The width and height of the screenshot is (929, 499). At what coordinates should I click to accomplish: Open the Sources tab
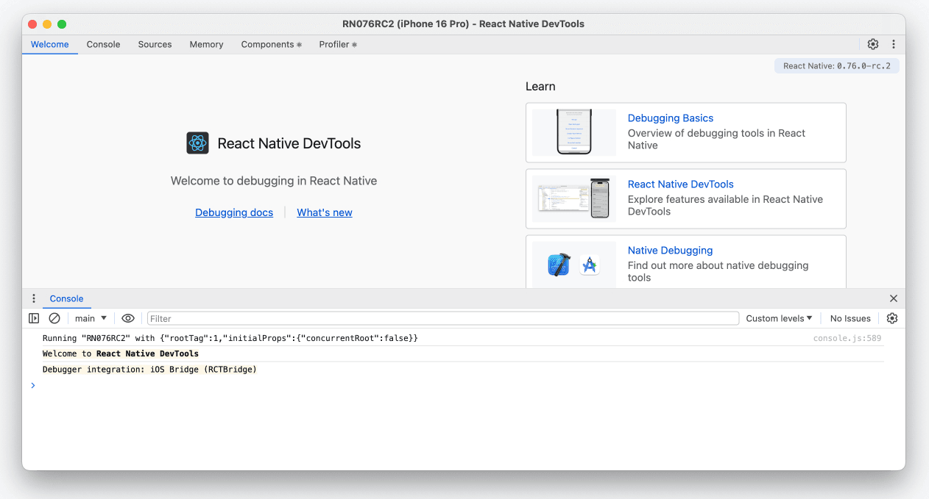pyautogui.click(x=155, y=44)
